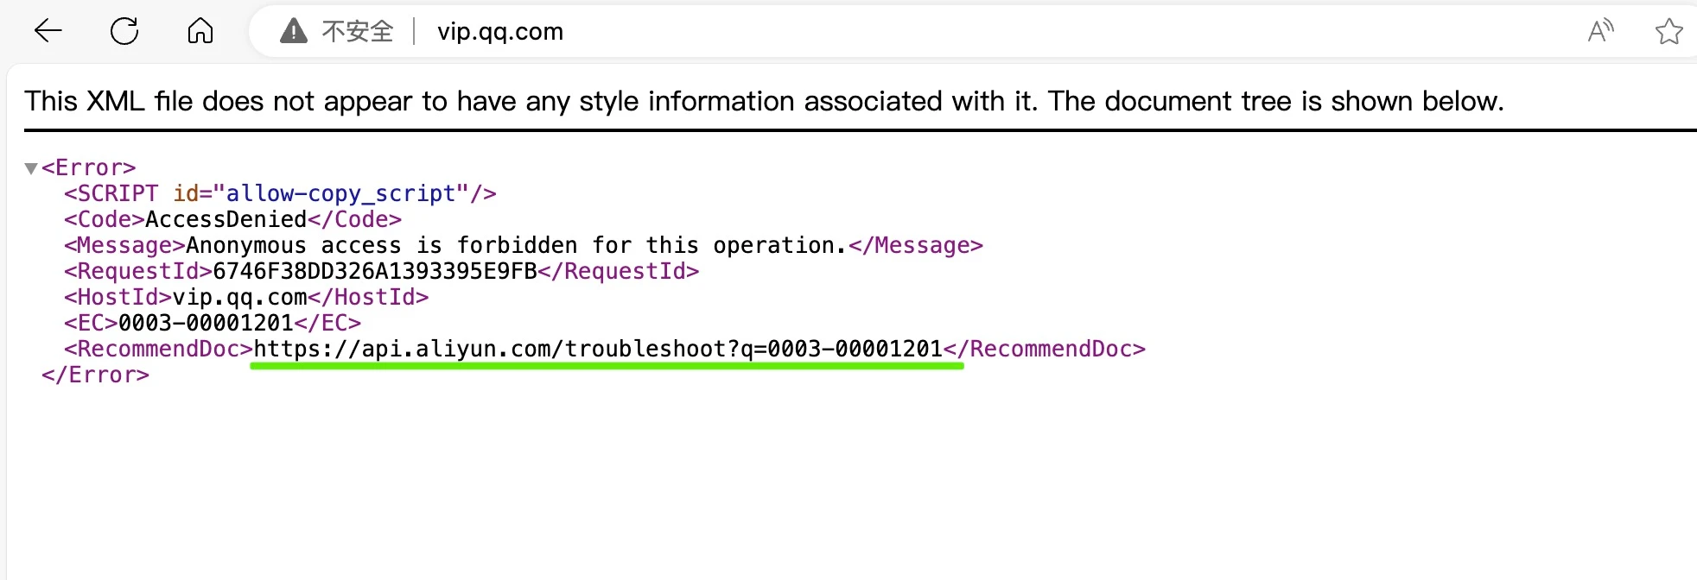
Task: Collapse the Error XML node
Action: click(x=31, y=168)
